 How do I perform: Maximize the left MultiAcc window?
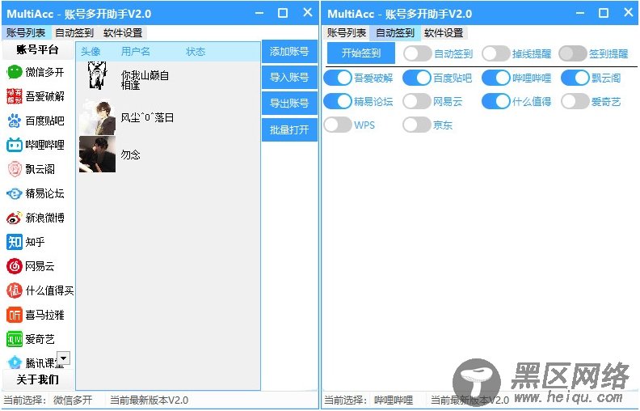pyautogui.click(x=283, y=13)
